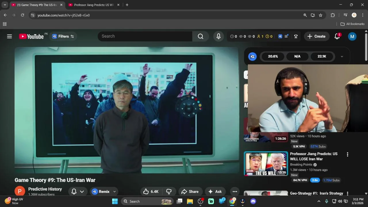Click the 84.7K VPH badge
Screen dimensions: 368x207
coord(300,180)
